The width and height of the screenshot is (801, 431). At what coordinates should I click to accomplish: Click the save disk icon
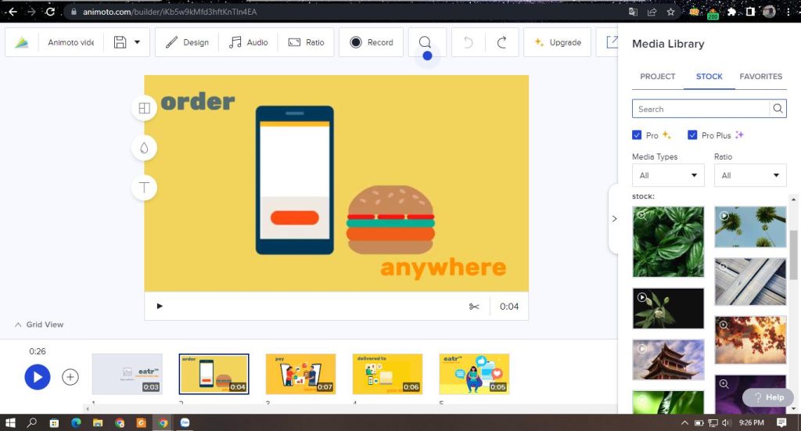pyautogui.click(x=120, y=42)
